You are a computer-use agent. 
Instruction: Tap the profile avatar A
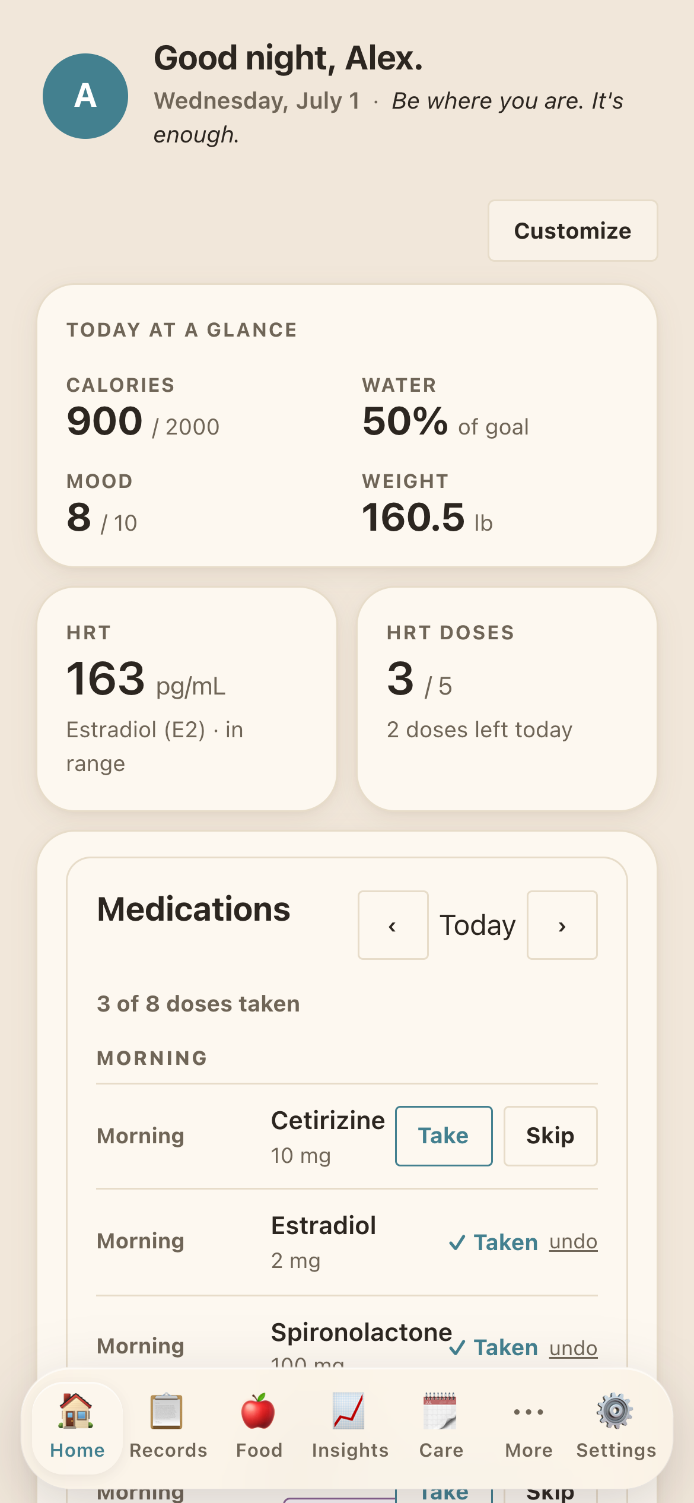[x=85, y=96]
